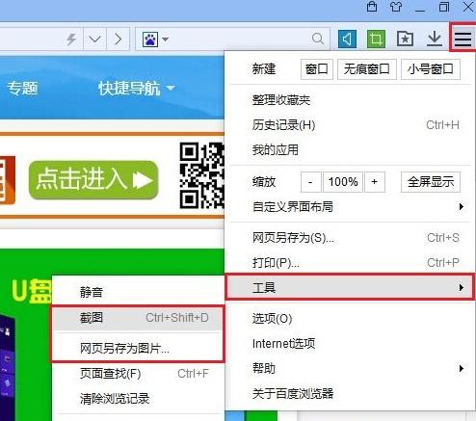Viewport: 476px width, 421px height.
Task: Open the hamburger main menu icon
Action: 463,39
